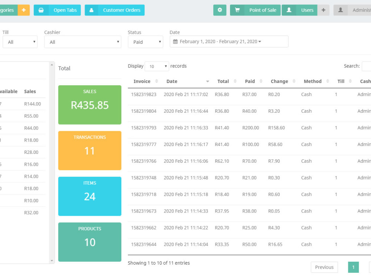
Task: Add a user with the plus icon
Action: (x=324, y=10)
